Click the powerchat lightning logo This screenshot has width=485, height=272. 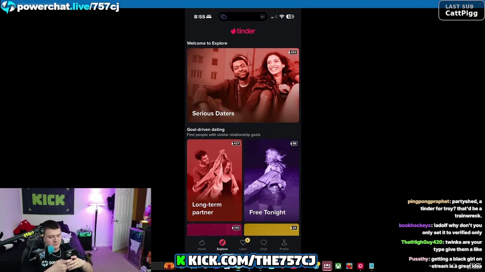point(8,7)
